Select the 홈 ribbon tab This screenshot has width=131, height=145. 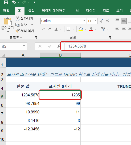19,11
